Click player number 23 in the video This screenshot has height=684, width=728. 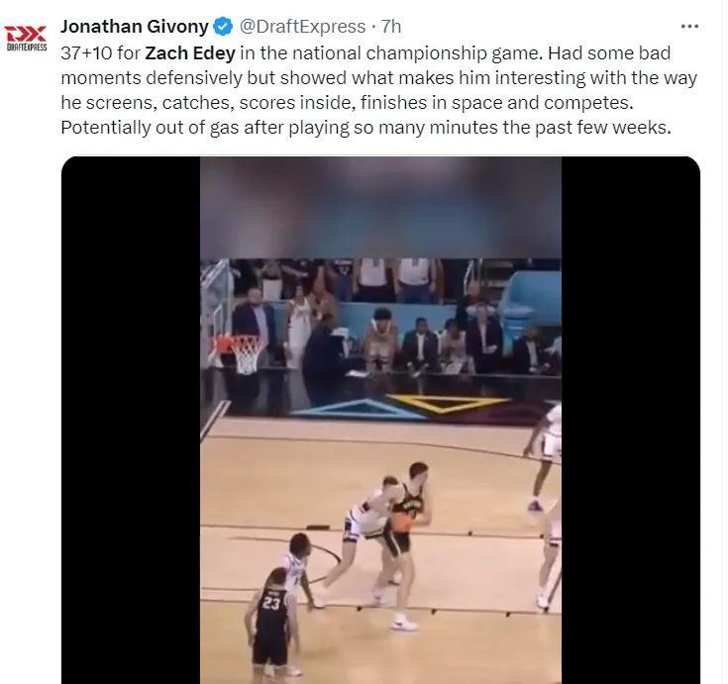pyautogui.click(x=271, y=622)
